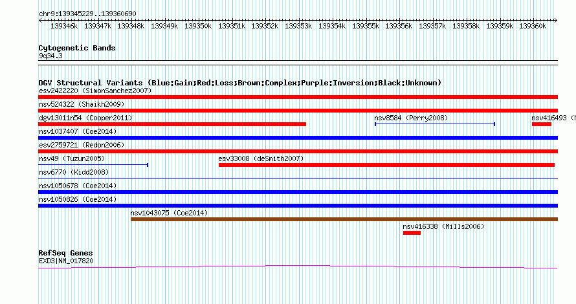Click the nsv1037407 (Coe2014) label text
This screenshot has height=304, width=576.
pyautogui.click(x=78, y=131)
